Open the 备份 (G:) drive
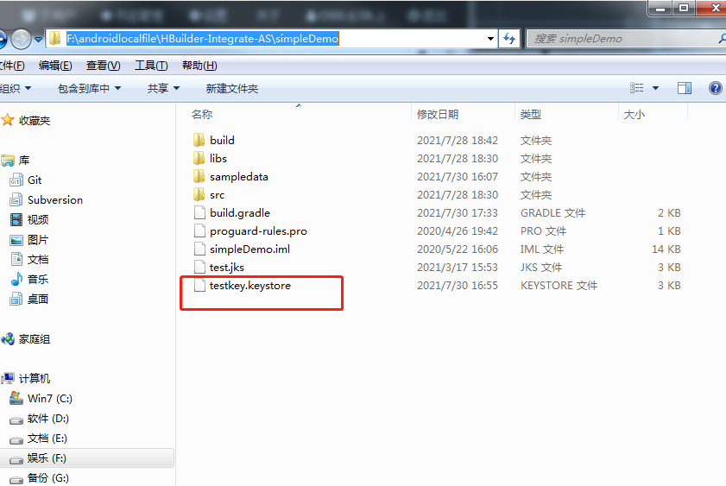This screenshot has width=726, height=486. click(48, 478)
